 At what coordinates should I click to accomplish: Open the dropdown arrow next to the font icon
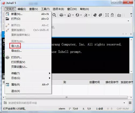[x=89, y=15]
